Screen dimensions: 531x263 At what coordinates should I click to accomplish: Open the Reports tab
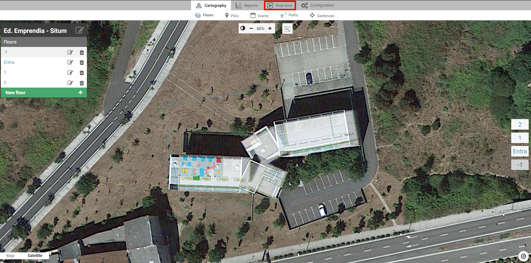pos(247,5)
